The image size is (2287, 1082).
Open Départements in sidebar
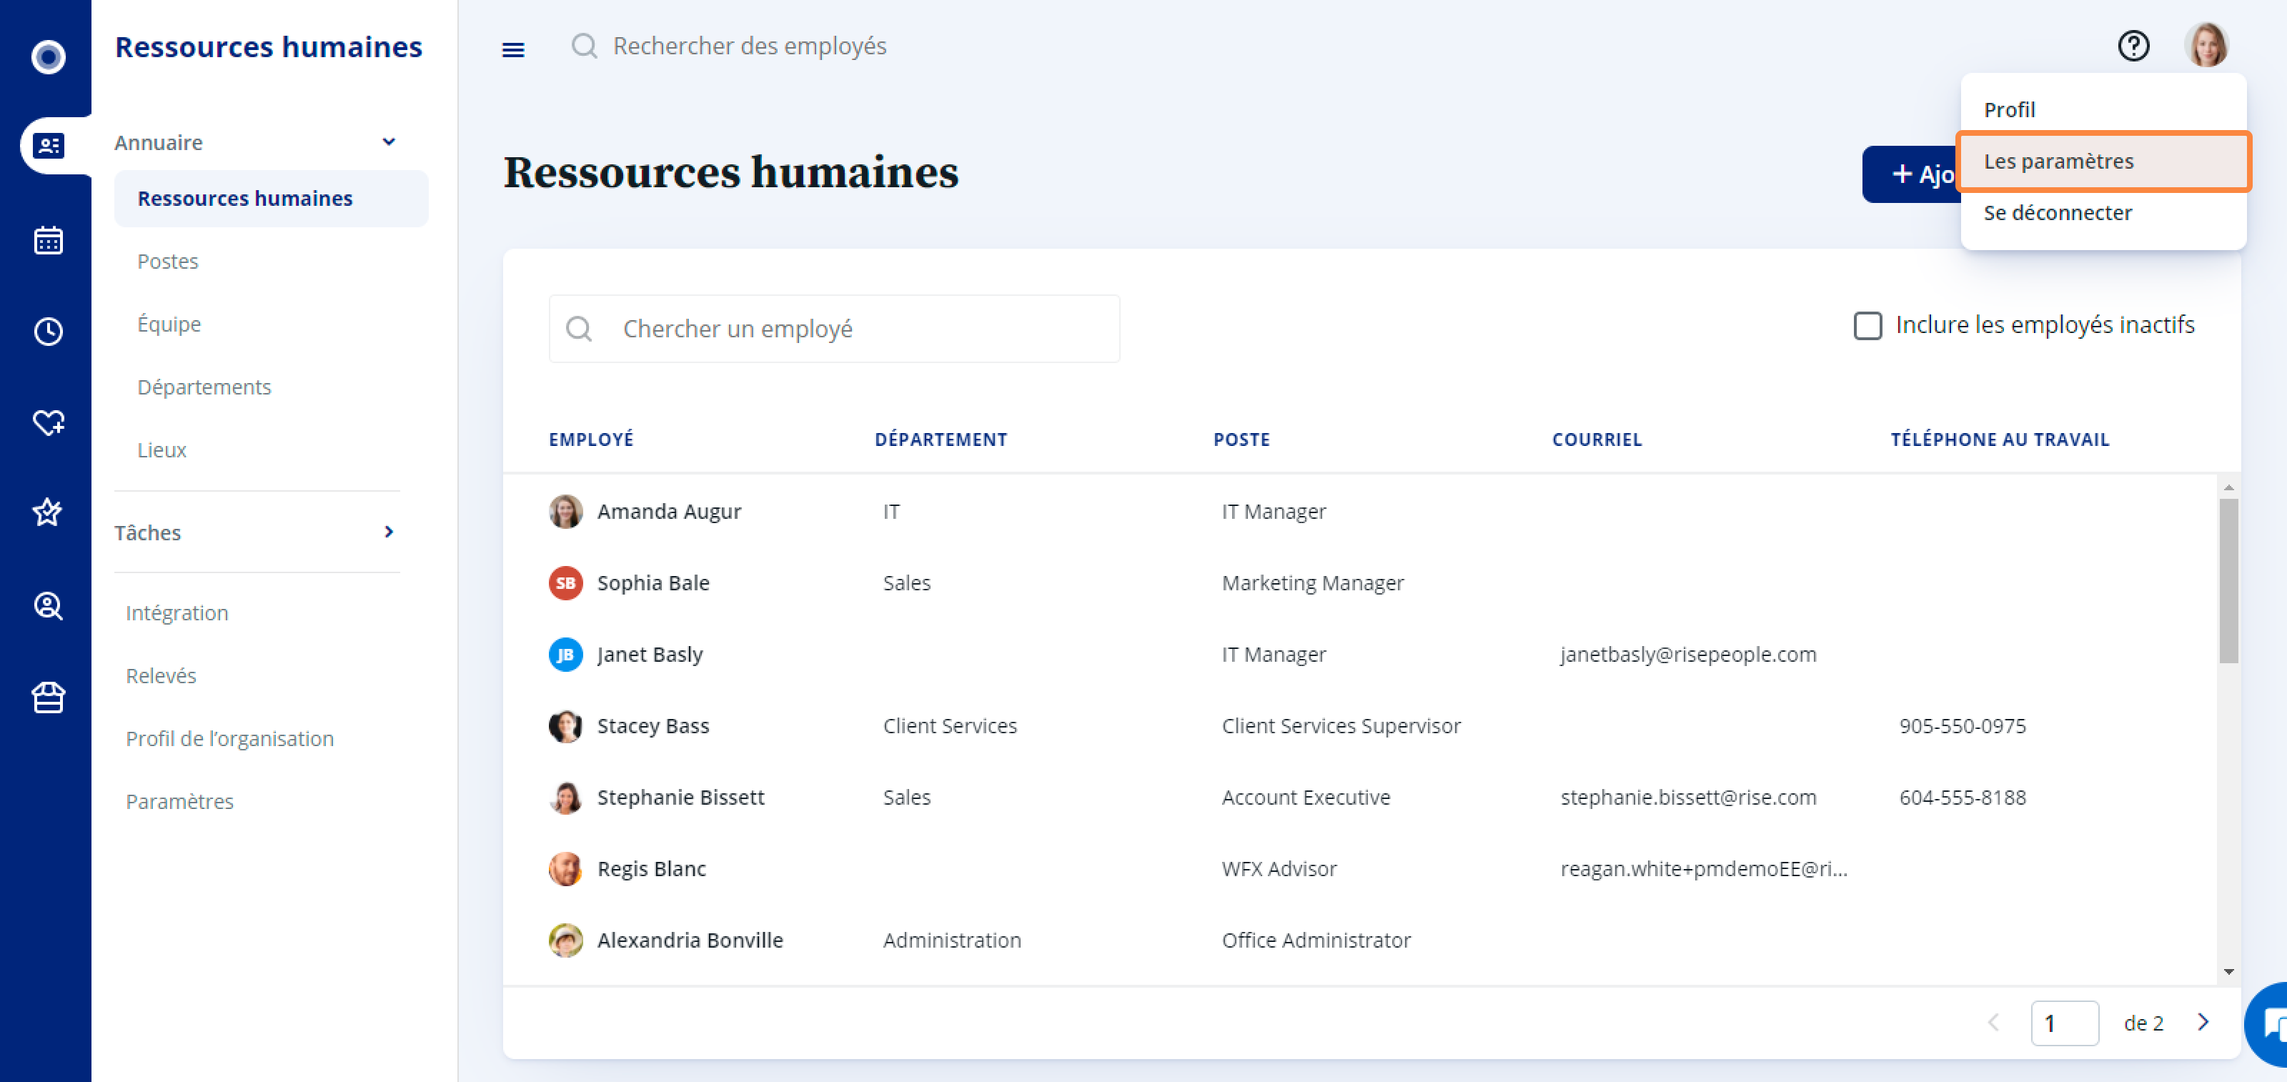tap(204, 387)
